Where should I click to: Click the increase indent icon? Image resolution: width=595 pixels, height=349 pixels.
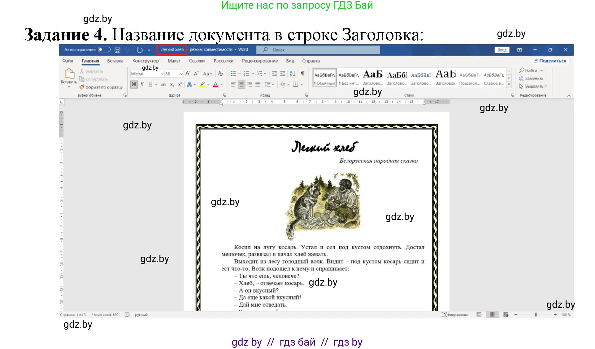(283, 74)
